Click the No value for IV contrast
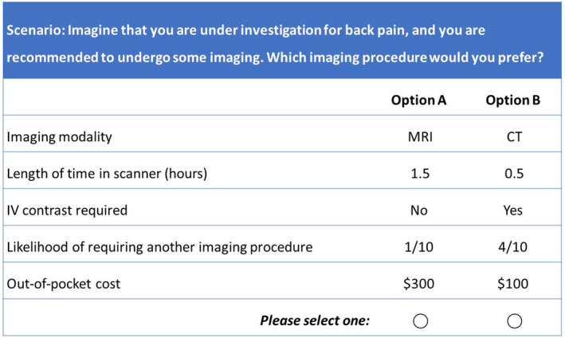Screen dimensions: 565x338 (419, 210)
